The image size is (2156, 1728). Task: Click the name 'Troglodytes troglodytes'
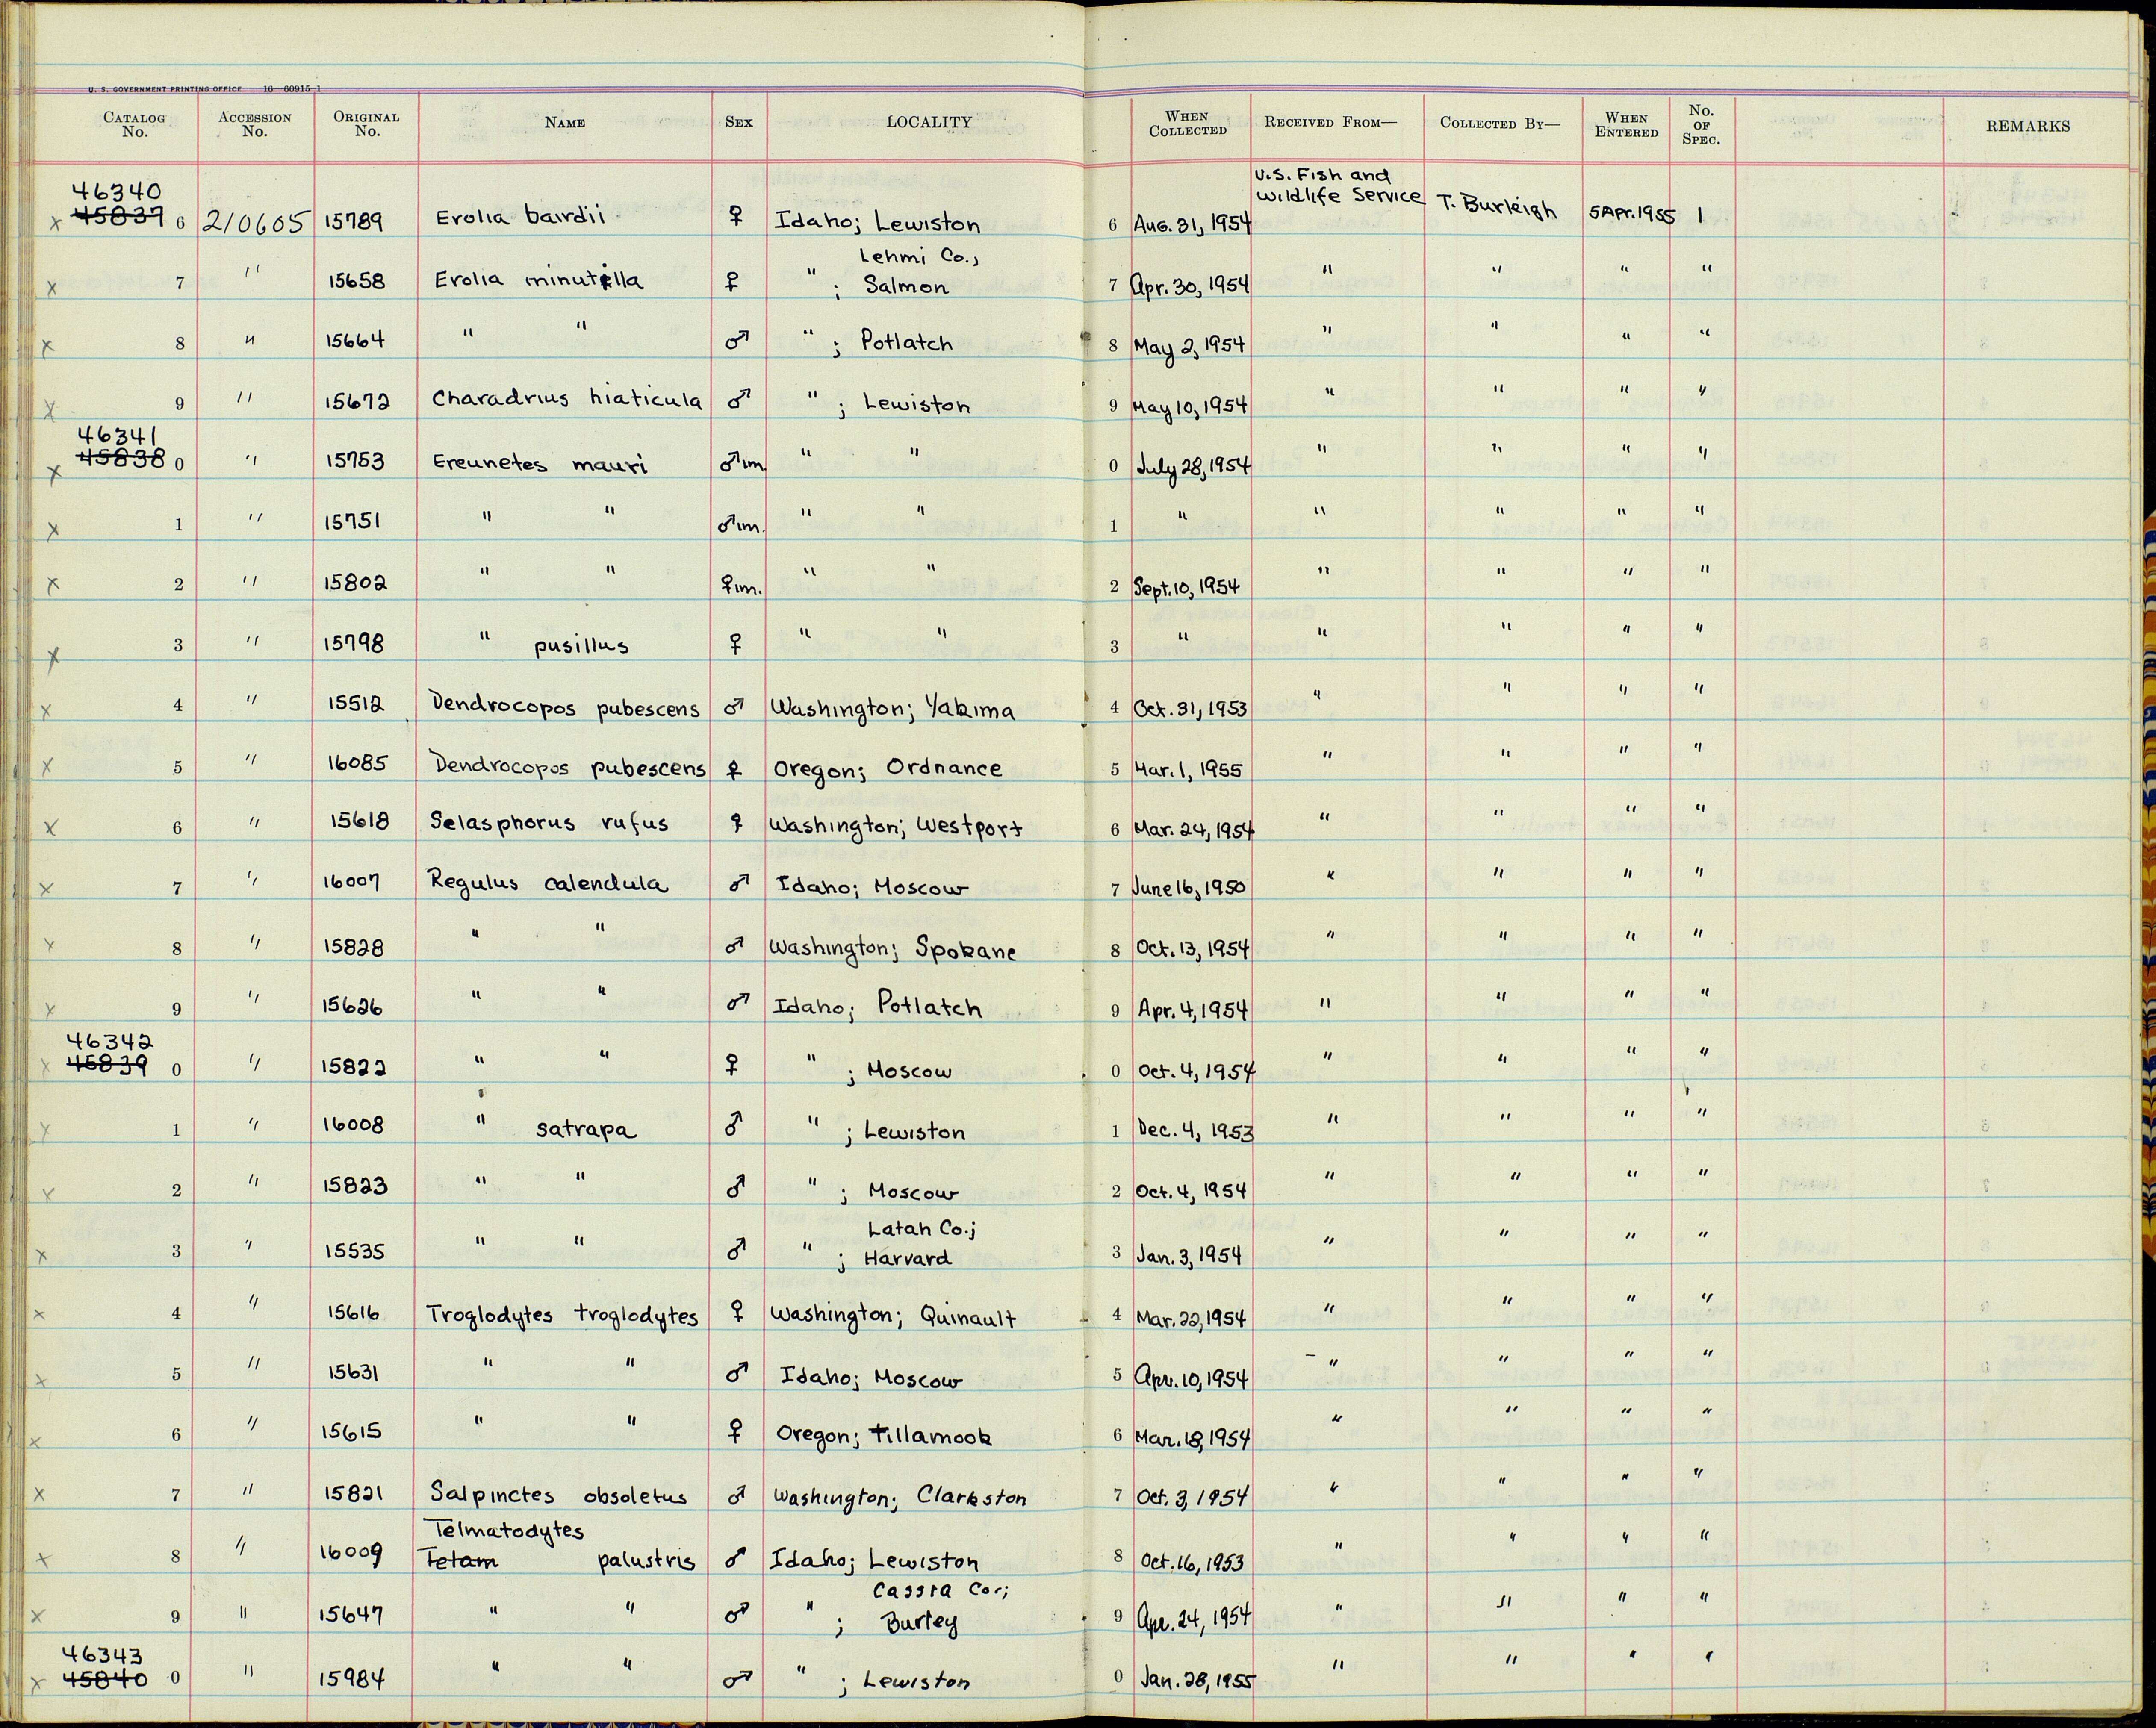[562, 1315]
